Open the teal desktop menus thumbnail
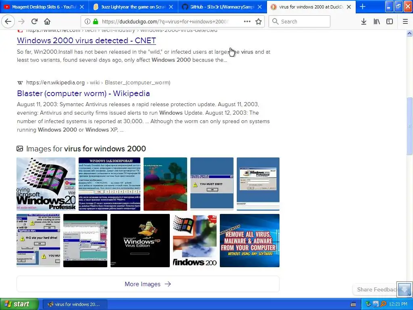The width and height of the screenshot is (413, 310). [85, 241]
